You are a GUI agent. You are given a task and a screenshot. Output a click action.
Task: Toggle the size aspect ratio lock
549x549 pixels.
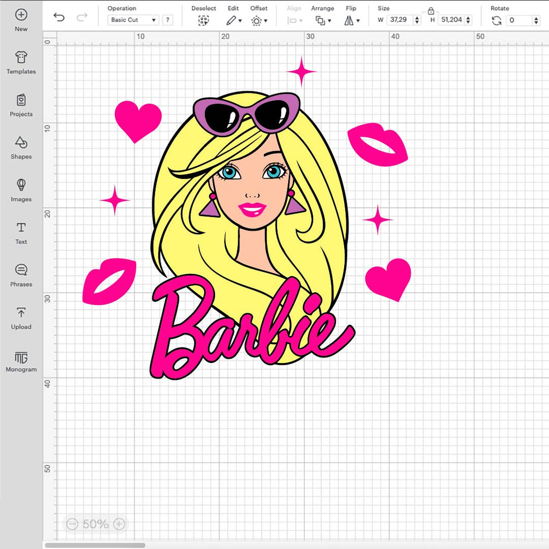click(431, 11)
